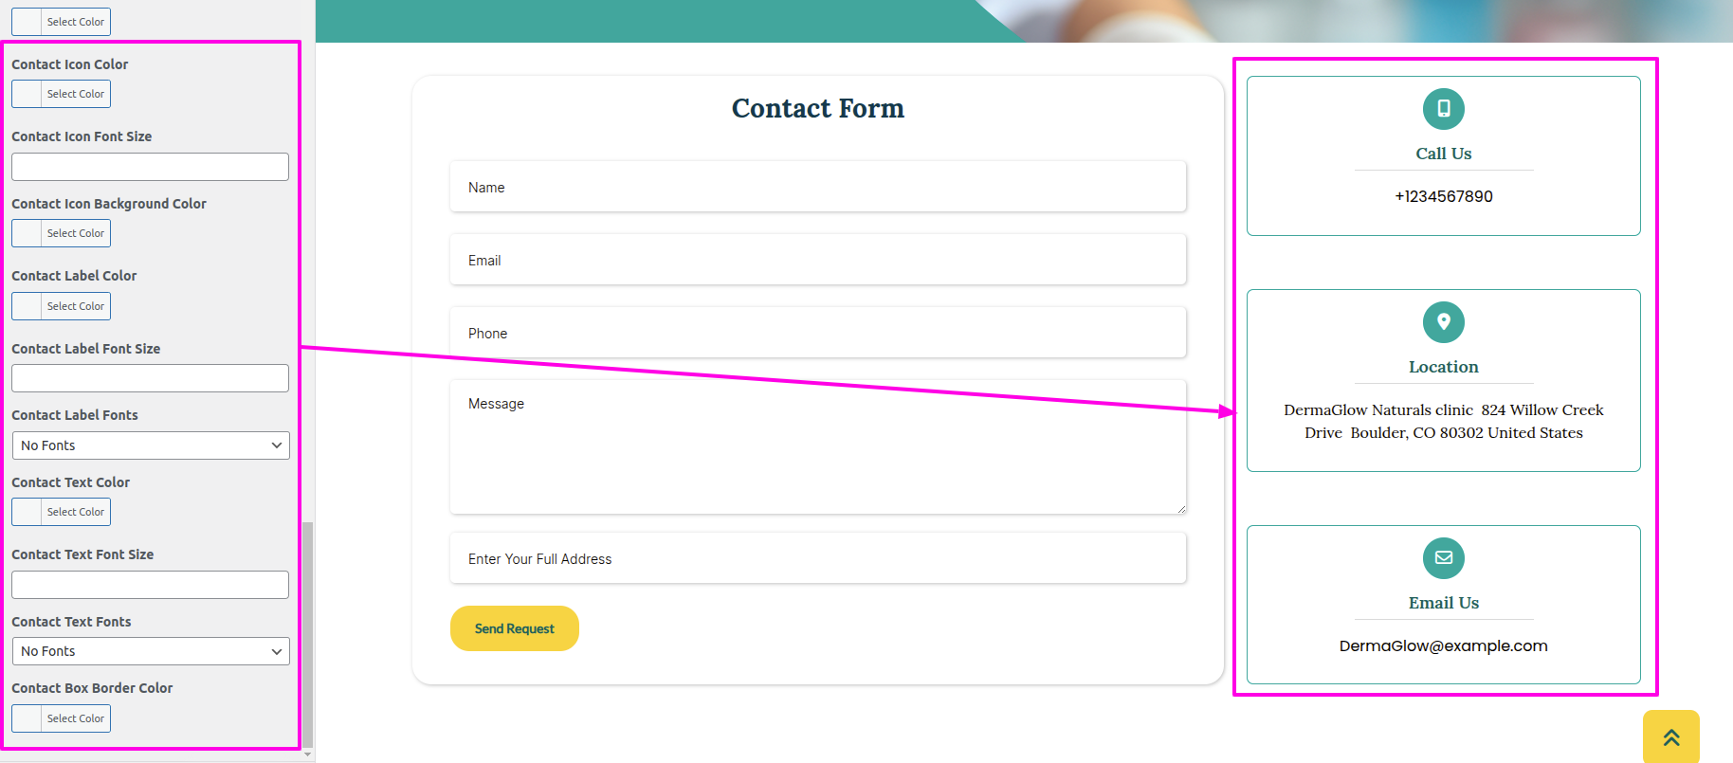Click the DermaGlow@example.com email address
Screen dimensions: 1733x763
1443,645
